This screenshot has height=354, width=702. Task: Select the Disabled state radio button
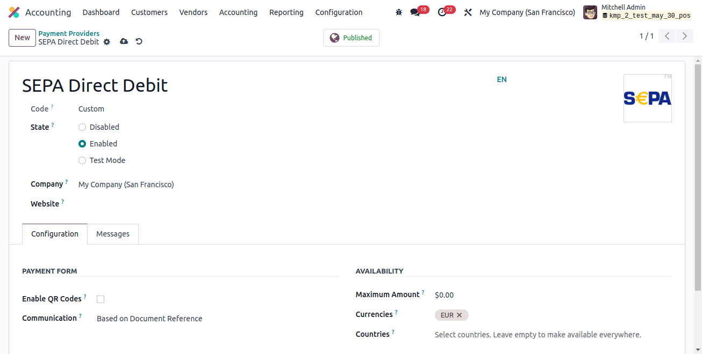coord(82,127)
